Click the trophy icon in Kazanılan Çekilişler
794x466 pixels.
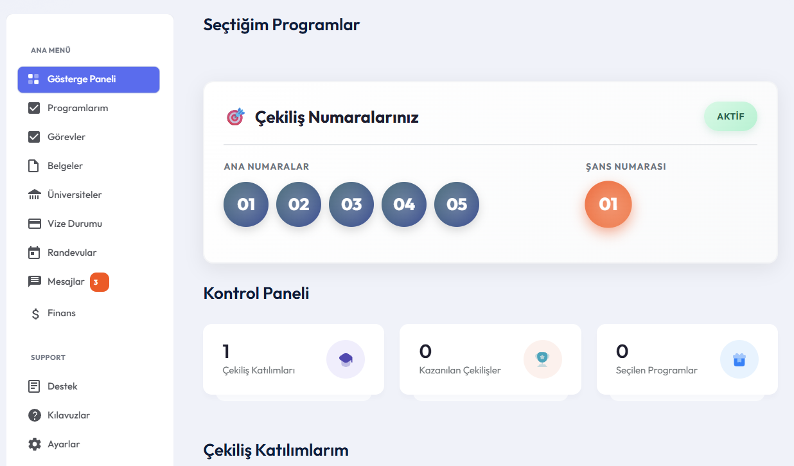coord(542,359)
